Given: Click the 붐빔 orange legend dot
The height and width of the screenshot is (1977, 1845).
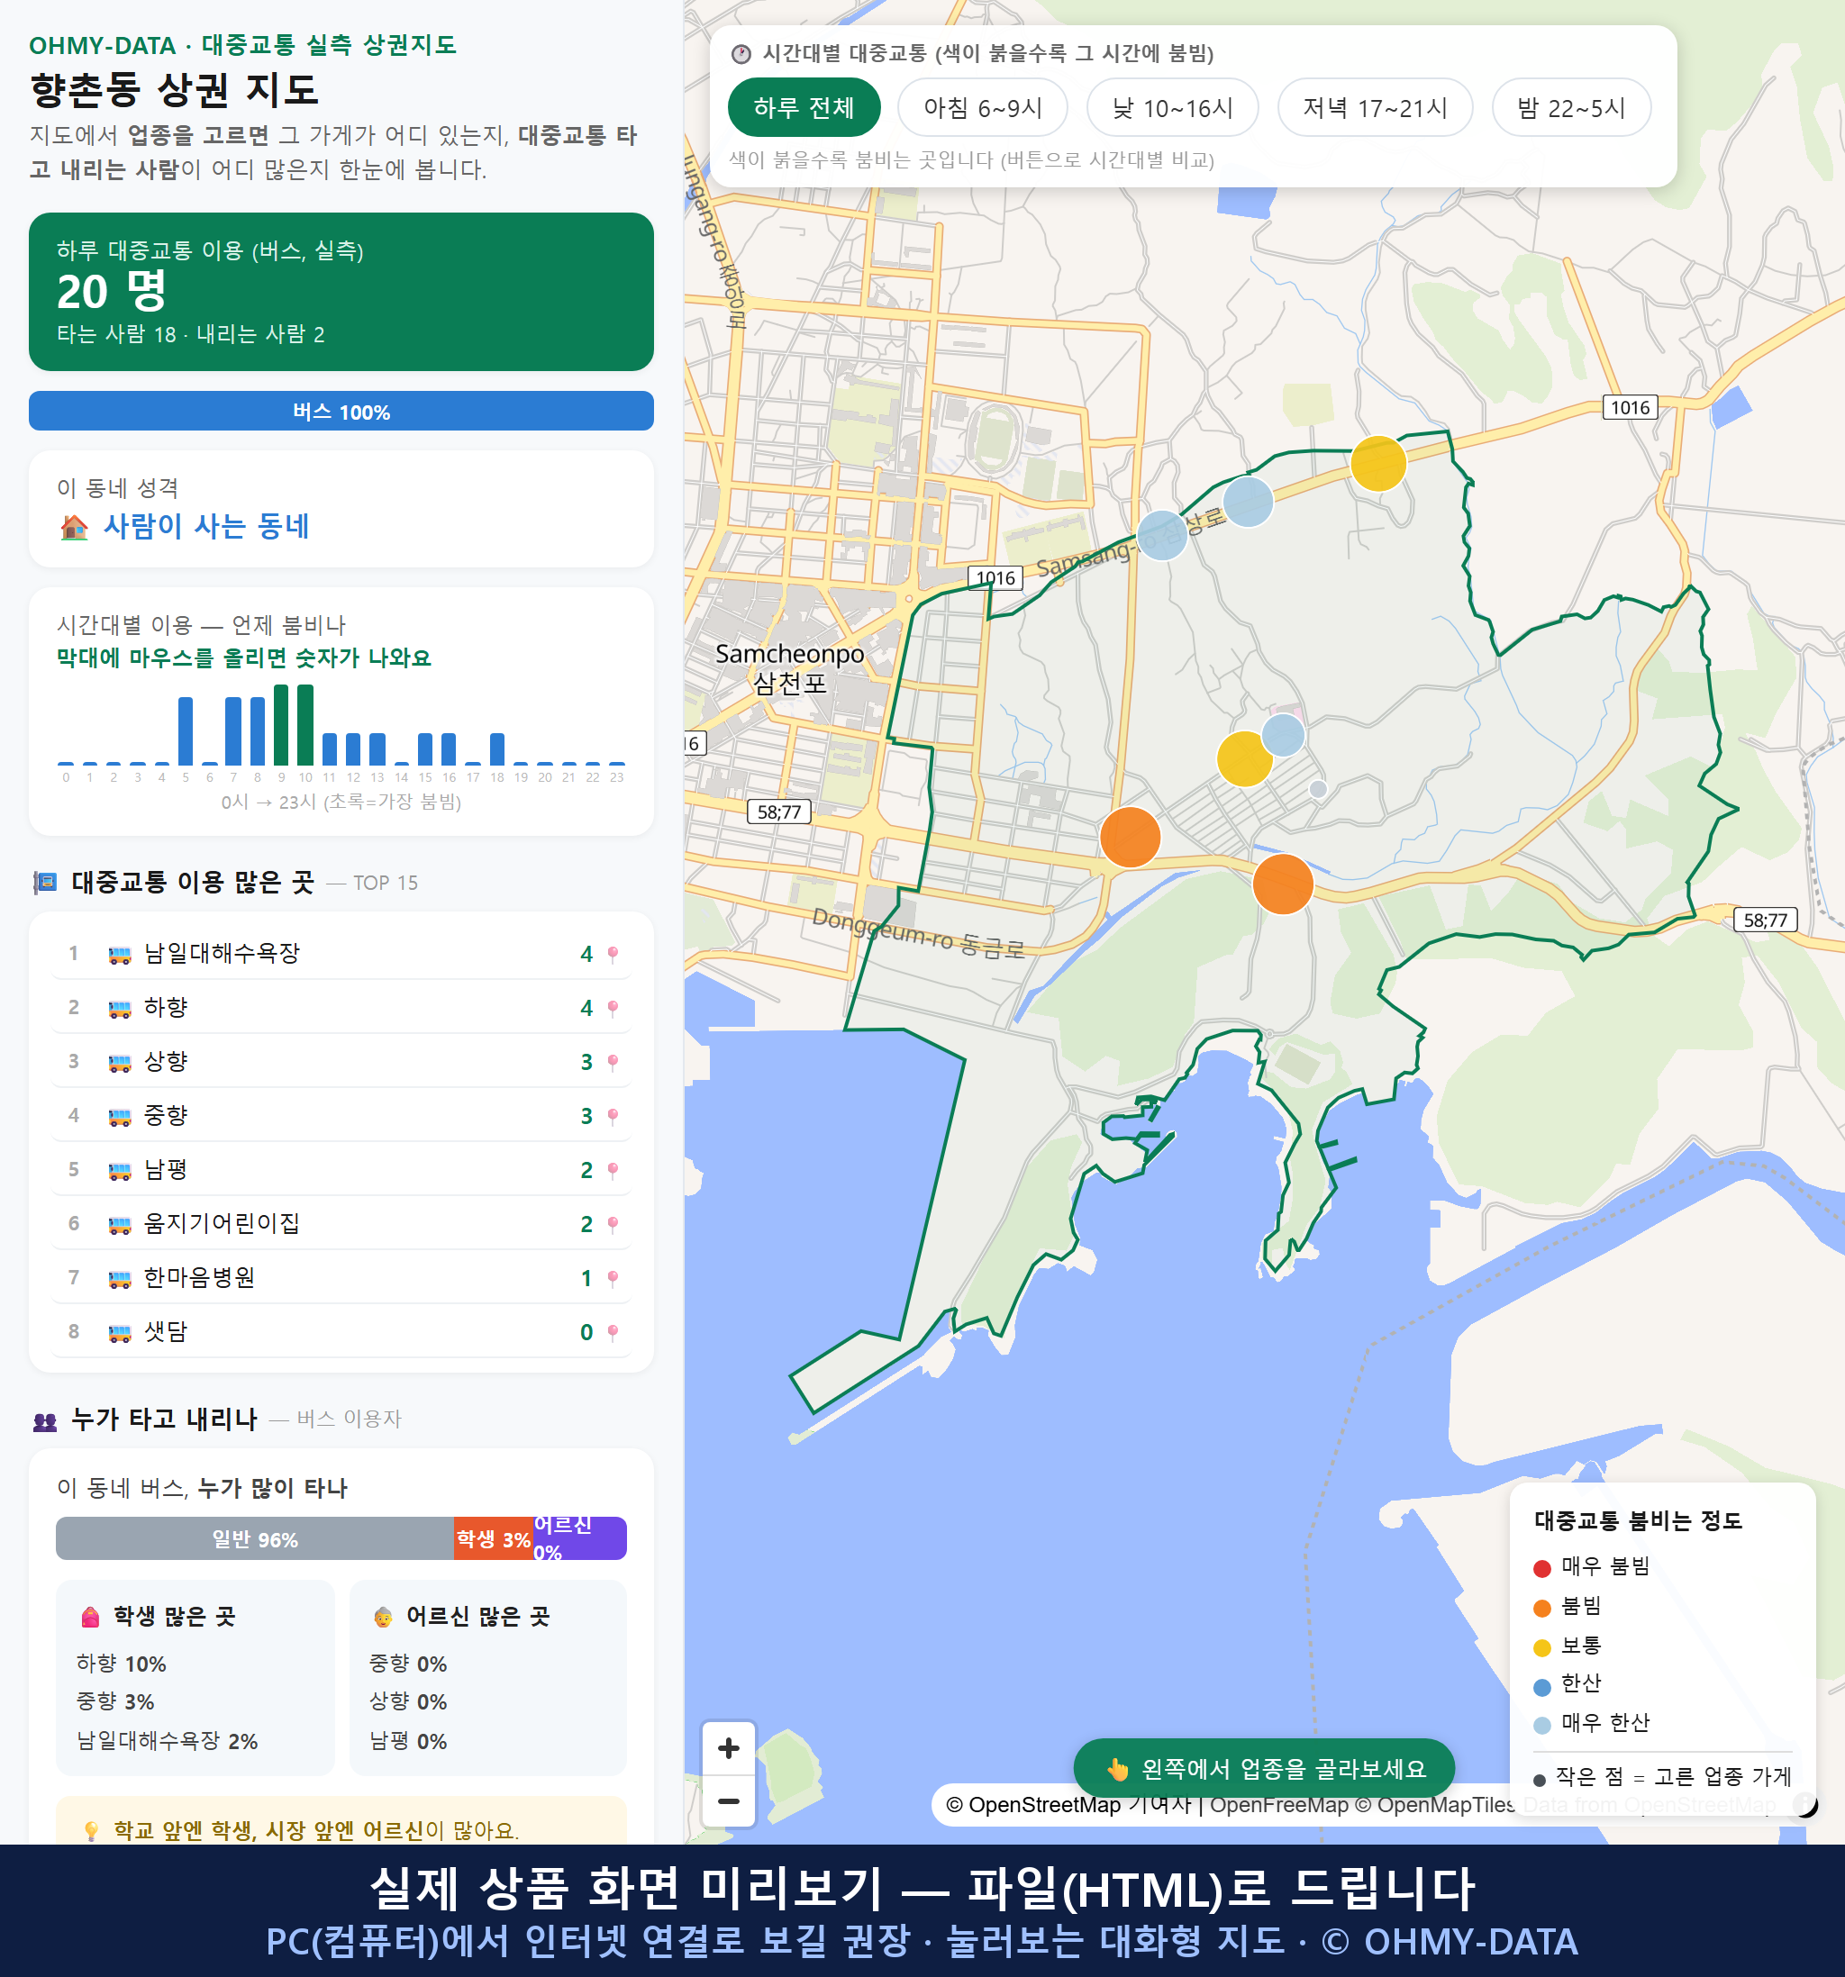Looking at the screenshot, I should pyautogui.click(x=1541, y=1608).
